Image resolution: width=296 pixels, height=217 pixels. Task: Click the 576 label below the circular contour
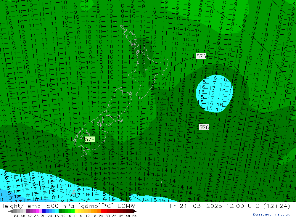[x=204, y=127]
